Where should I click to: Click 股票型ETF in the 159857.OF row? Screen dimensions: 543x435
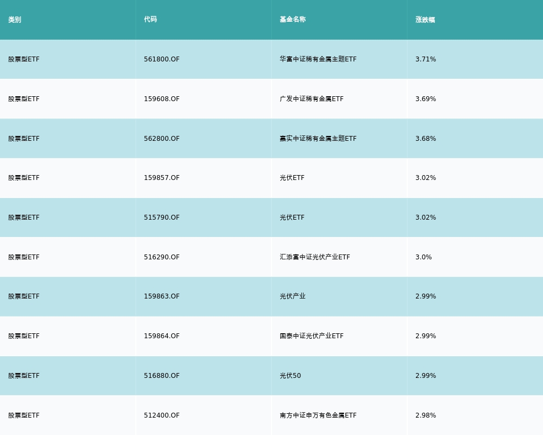(x=24, y=178)
